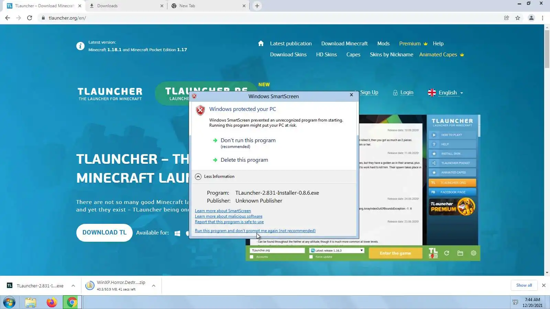Open the Help menu item

(x=438, y=44)
